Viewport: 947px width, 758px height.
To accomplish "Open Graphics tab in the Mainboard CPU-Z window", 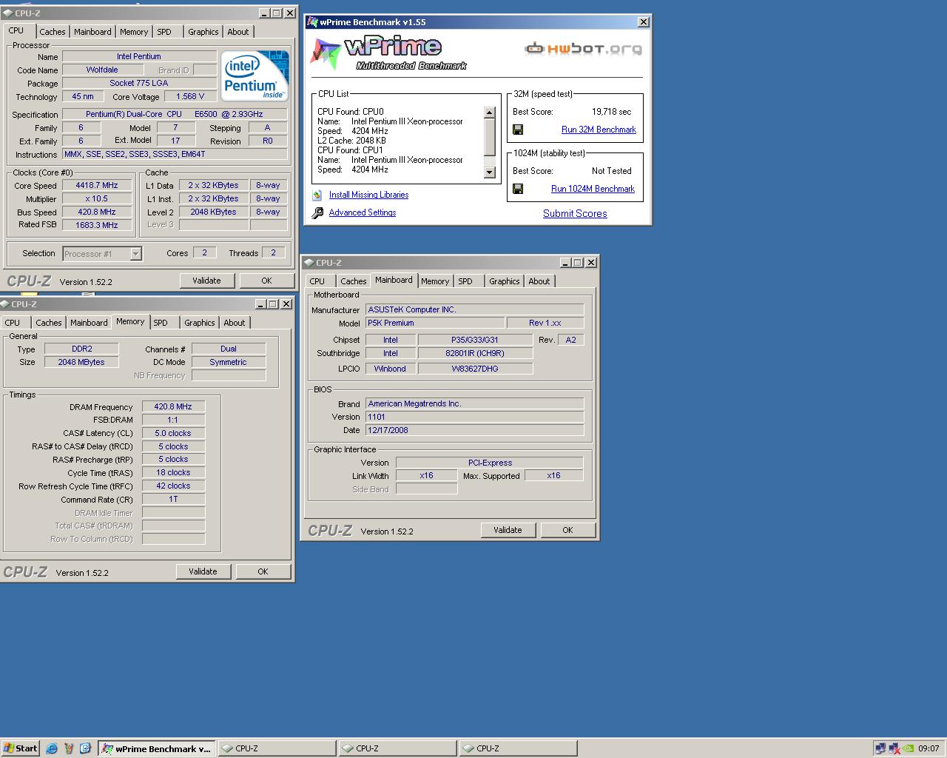I will [x=504, y=281].
